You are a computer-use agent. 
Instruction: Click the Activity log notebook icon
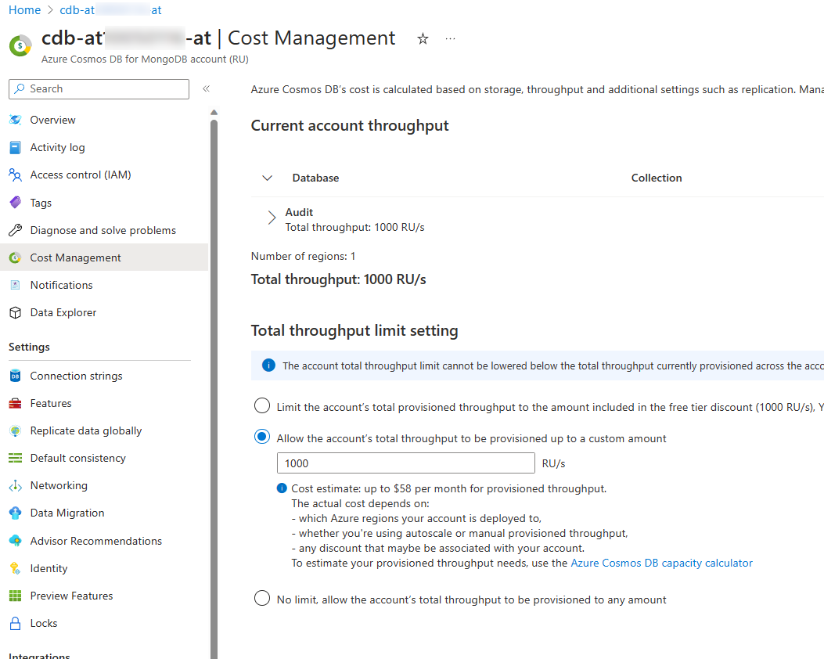click(x=15, y=148)
